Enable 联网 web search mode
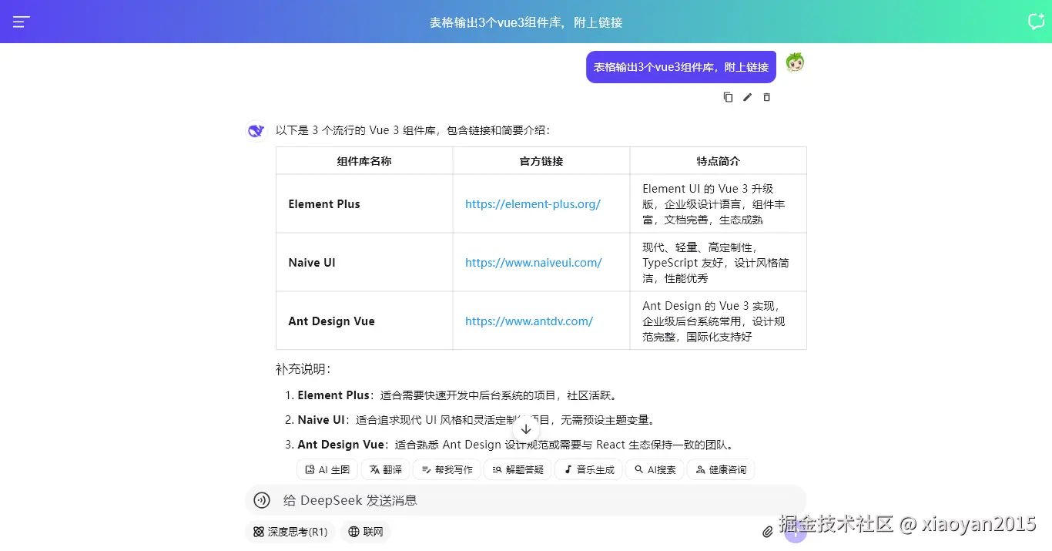This screenshot has width=1052, height=551. (x=364, y=532)
